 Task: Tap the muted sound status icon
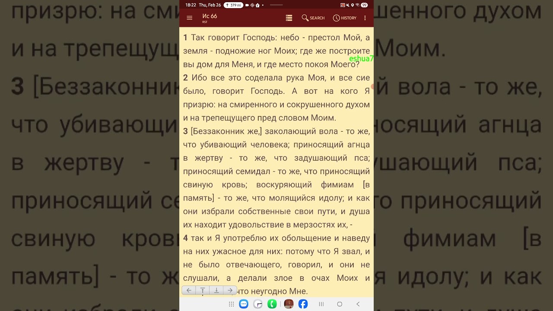tap(348, 5)
